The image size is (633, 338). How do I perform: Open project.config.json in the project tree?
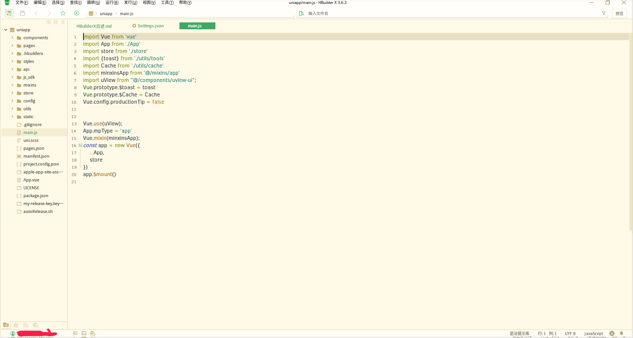click(41, 164)
